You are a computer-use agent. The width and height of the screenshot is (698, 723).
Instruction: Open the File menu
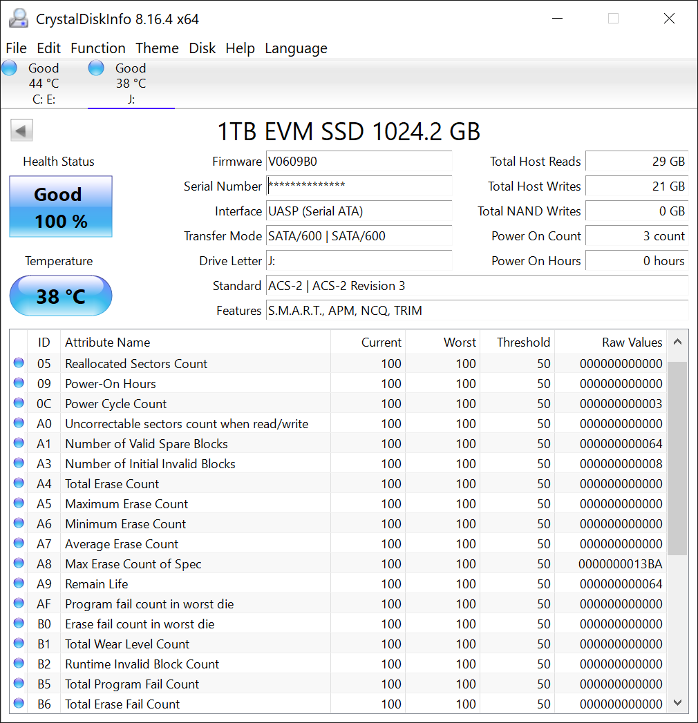[x=16, y=48]
